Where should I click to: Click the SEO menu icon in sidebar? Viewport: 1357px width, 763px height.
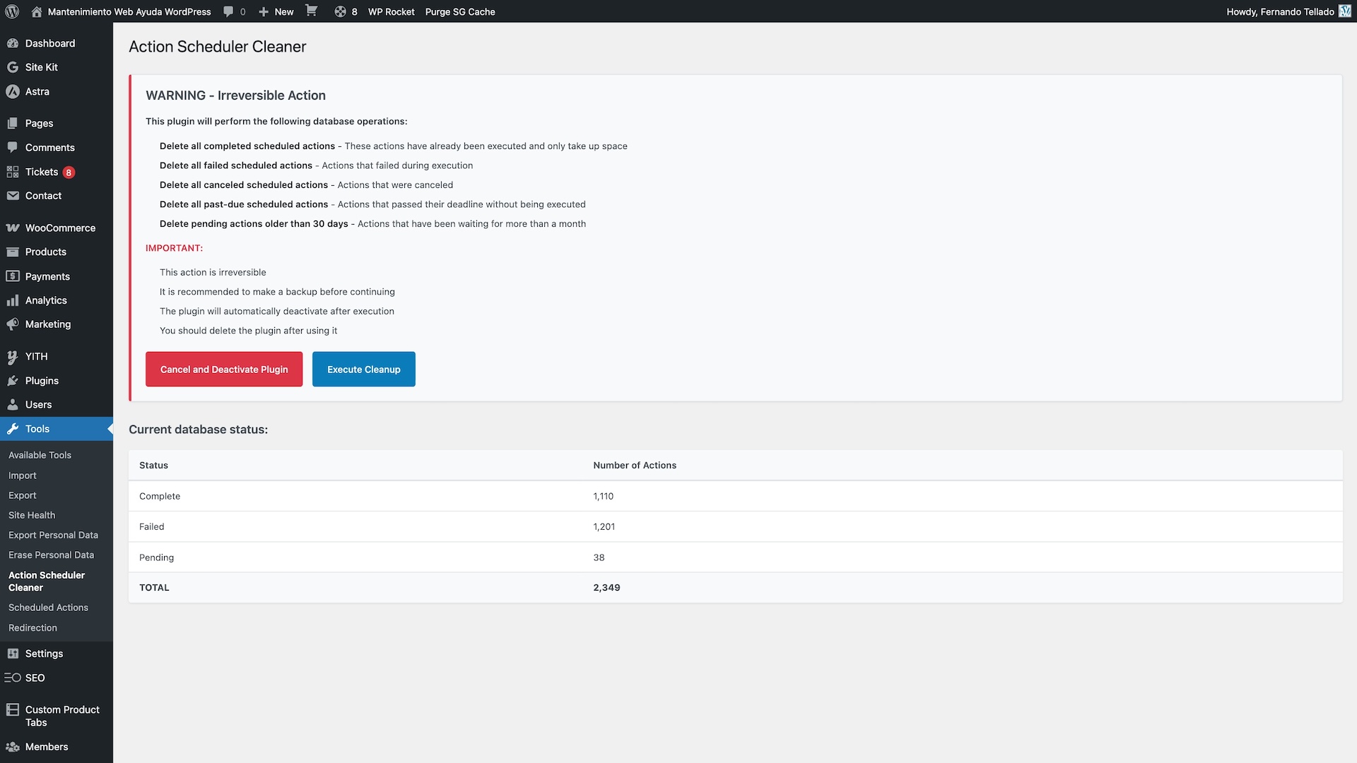coord(12,678)
